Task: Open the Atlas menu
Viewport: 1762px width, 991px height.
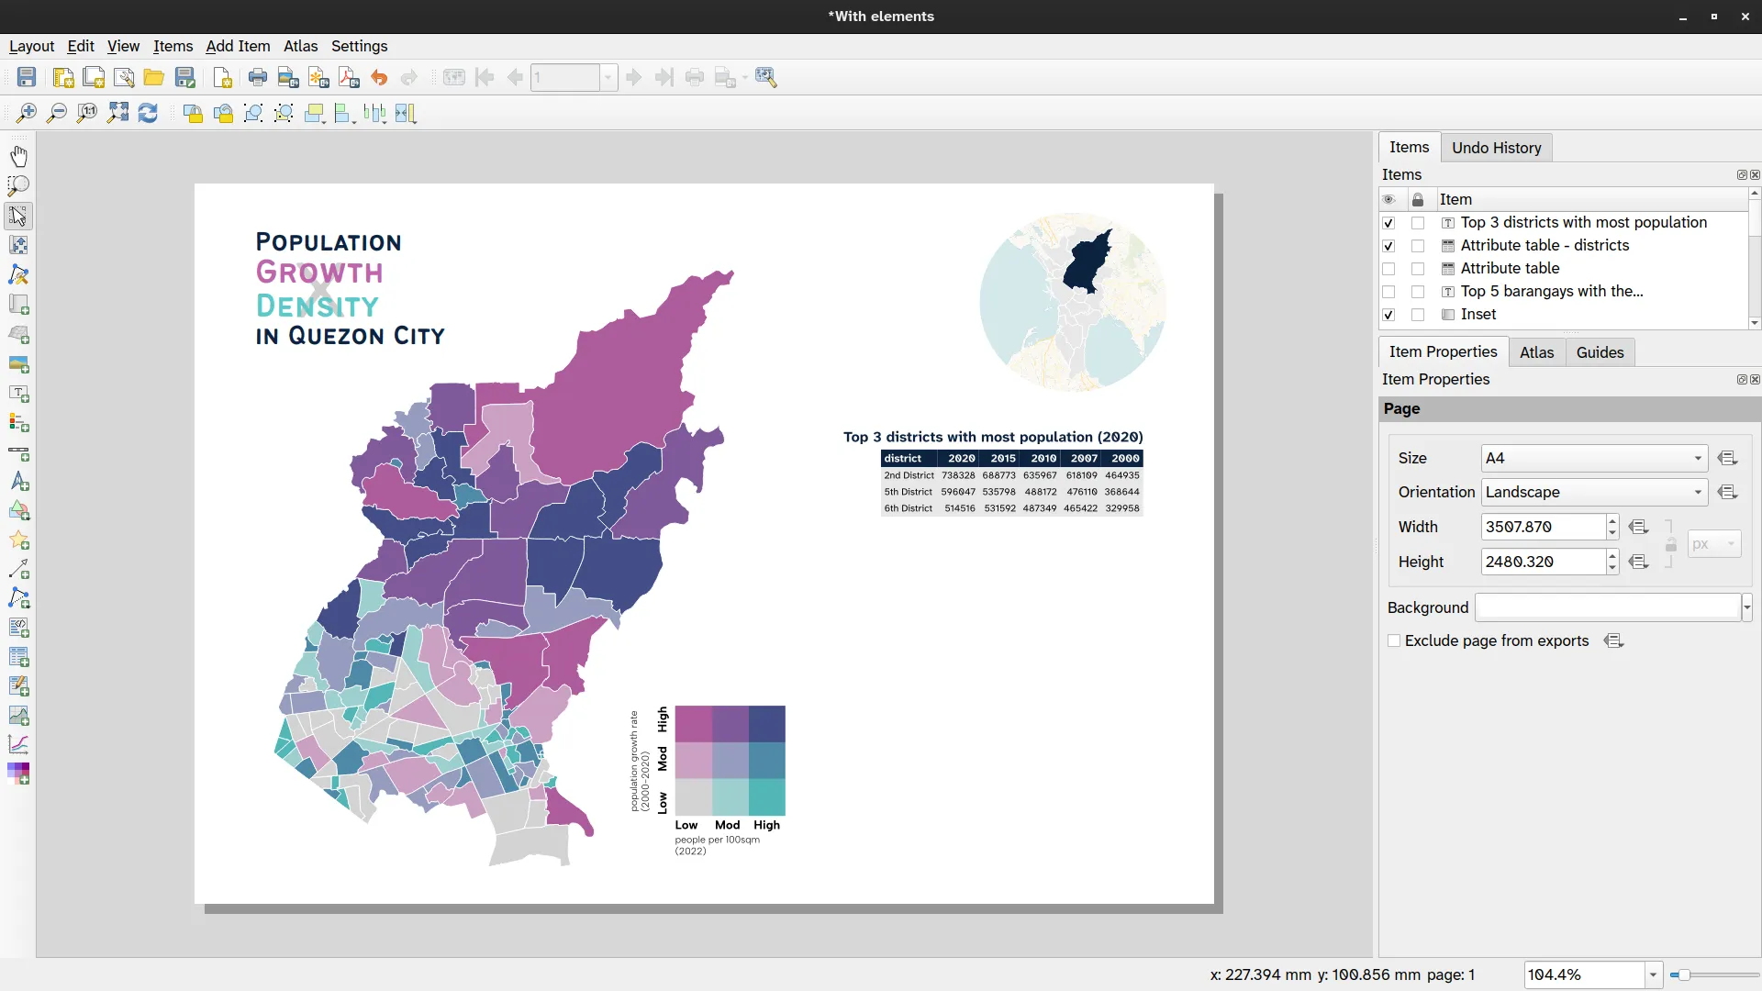Action: [x=300, y=46]
